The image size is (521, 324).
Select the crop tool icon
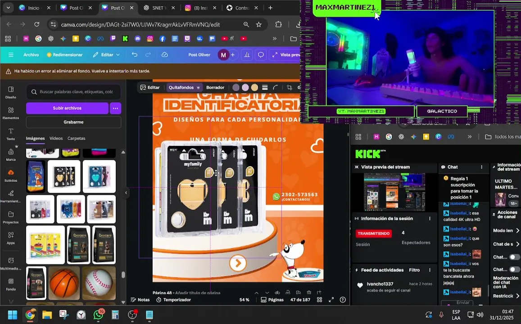point(289,88)
